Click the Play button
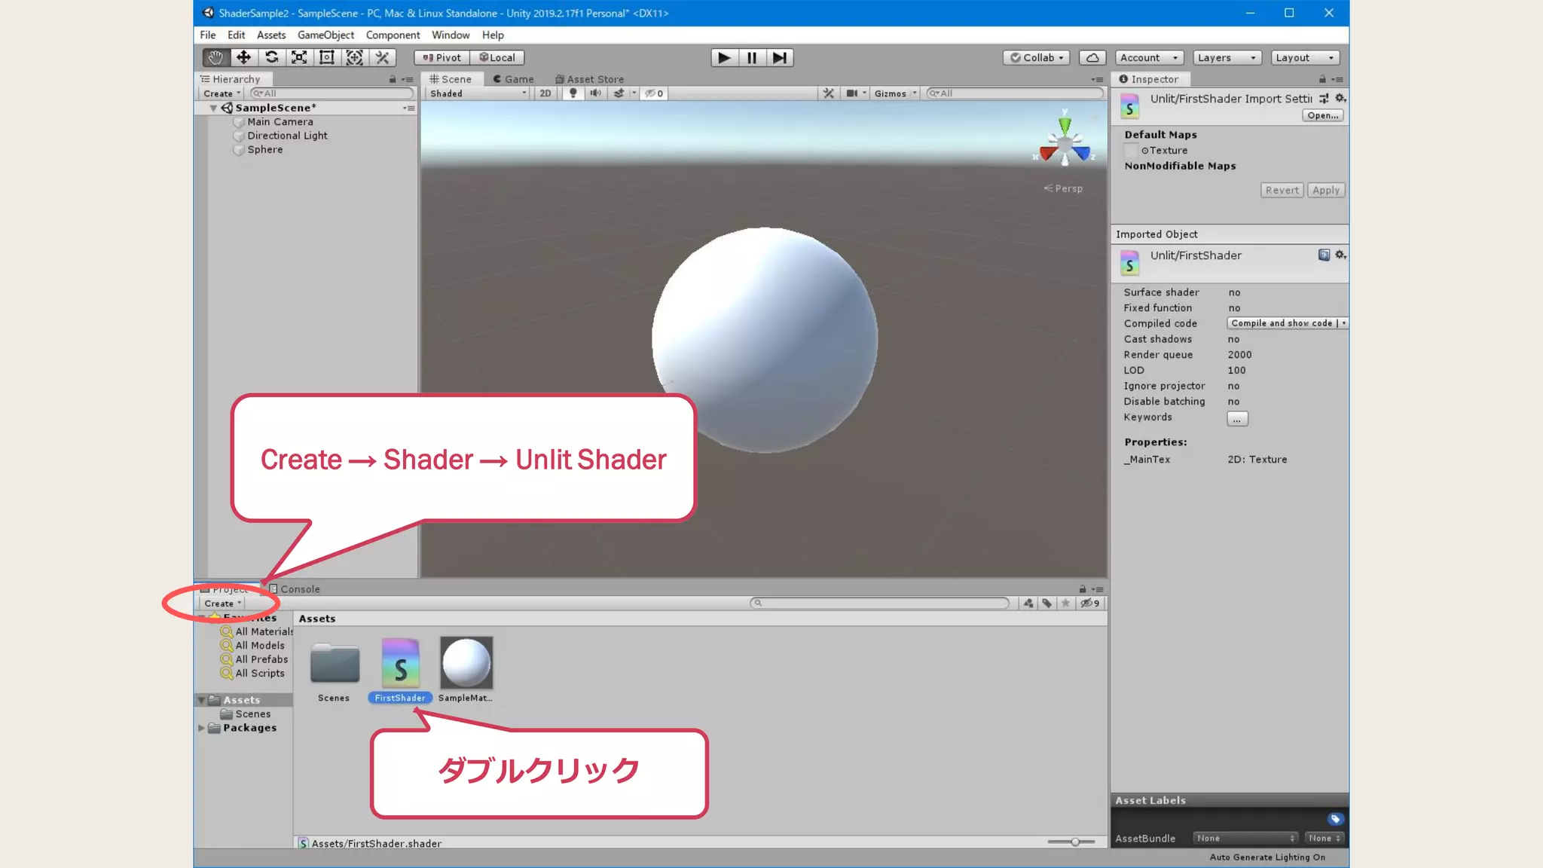Screen dimensions: 1543x868 724,57
